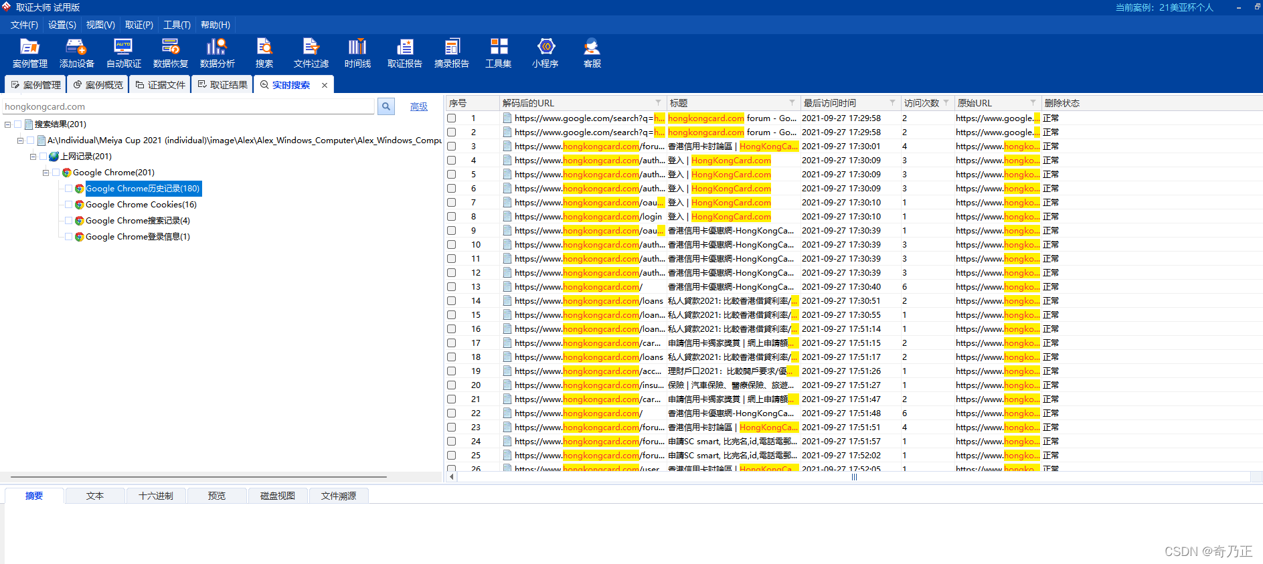Sort by 序号 column header
1263x564 pixels.
click(472, 103)
